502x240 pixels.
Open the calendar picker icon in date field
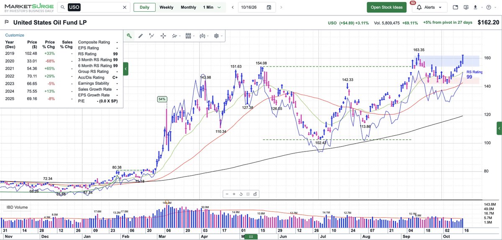(x=269, y=8)
